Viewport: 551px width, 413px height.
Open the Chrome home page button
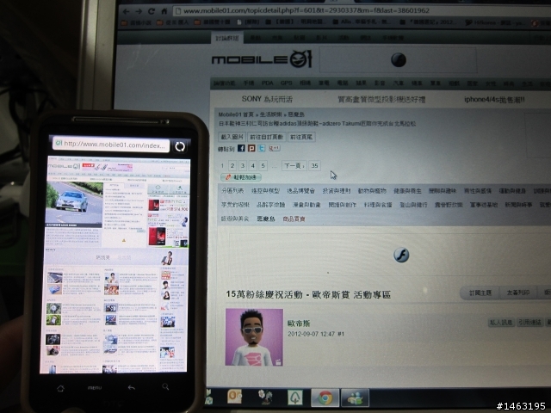click(164, 11)
